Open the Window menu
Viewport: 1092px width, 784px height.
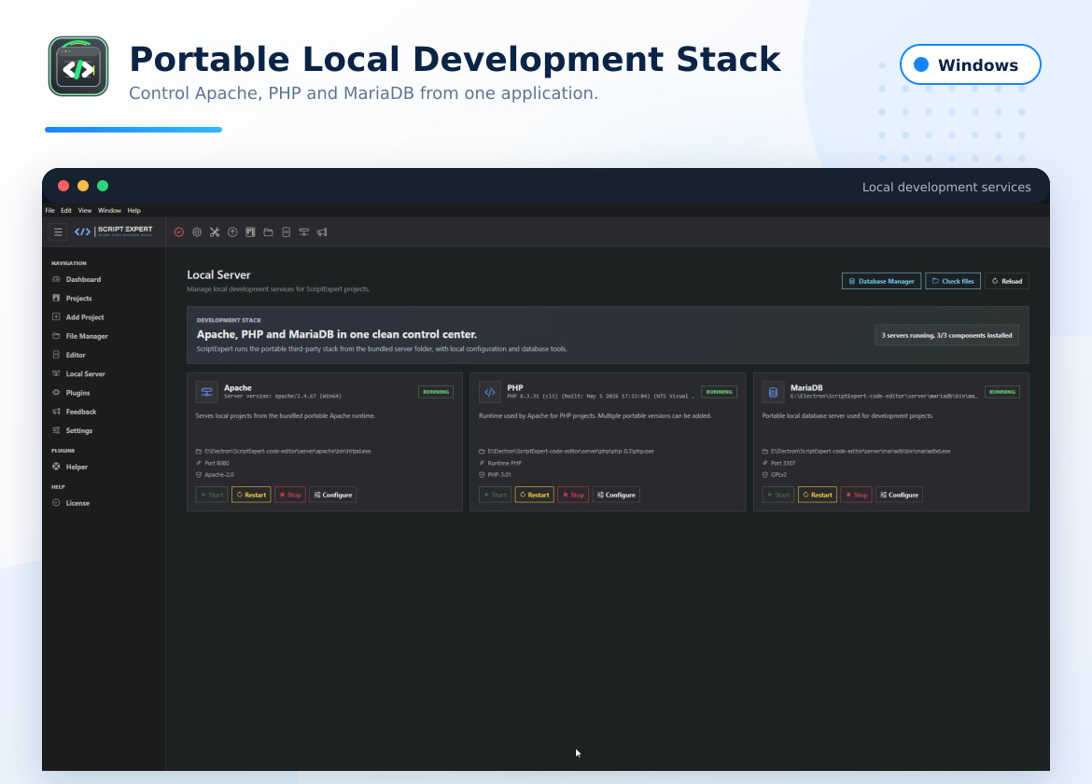tap(109, 210)
